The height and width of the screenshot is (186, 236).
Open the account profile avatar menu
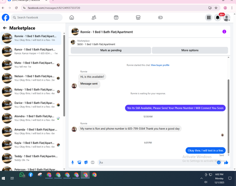(227, 17)
